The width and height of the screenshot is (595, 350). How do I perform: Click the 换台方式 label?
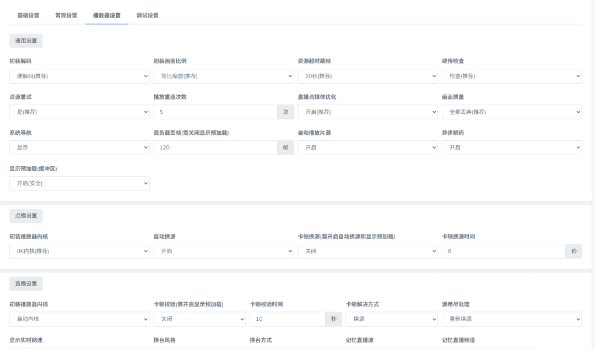point(261,340)
